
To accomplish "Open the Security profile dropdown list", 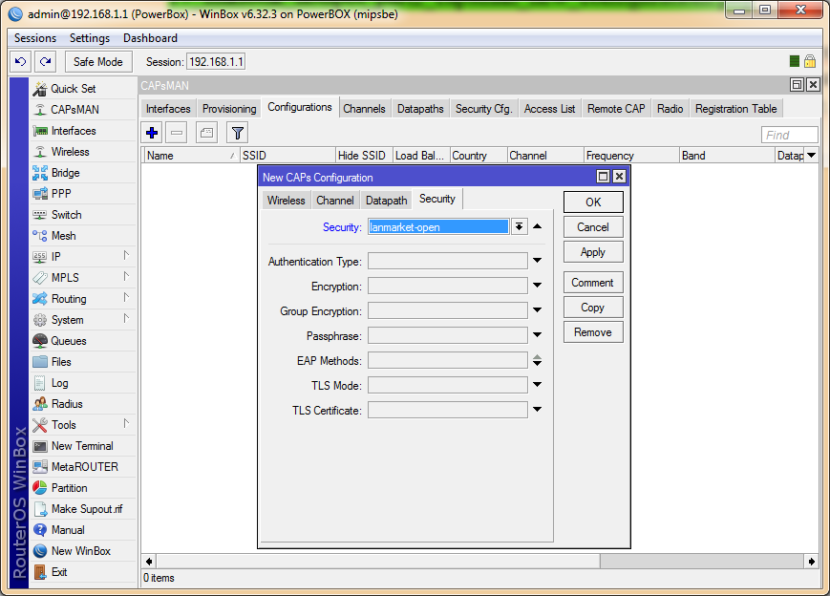I will (519, 226).
